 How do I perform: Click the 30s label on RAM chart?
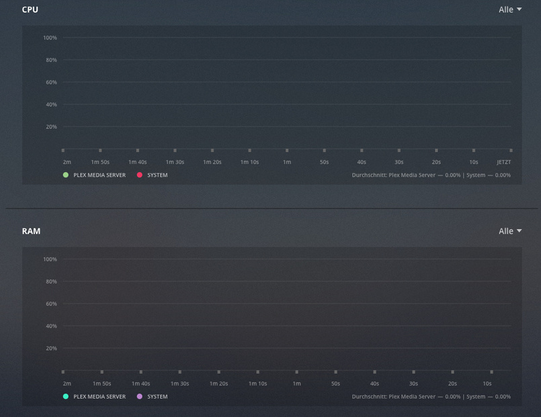click(x=414, y=383)
